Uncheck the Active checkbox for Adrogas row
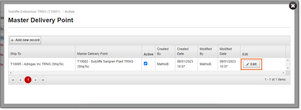This screenshot has height=110, width=301. coord(145,63)
